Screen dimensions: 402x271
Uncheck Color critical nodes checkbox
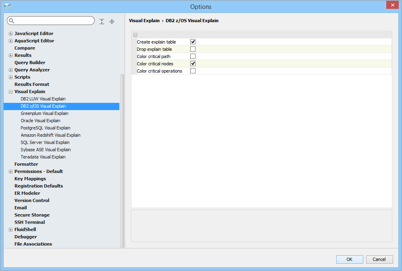point(193,64)
